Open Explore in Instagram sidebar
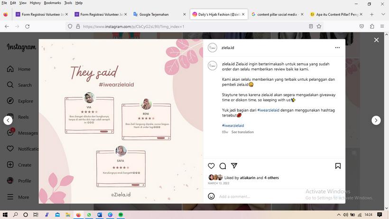Image resolution: width=389 pixels, height=219 pixels. [20, 101]
